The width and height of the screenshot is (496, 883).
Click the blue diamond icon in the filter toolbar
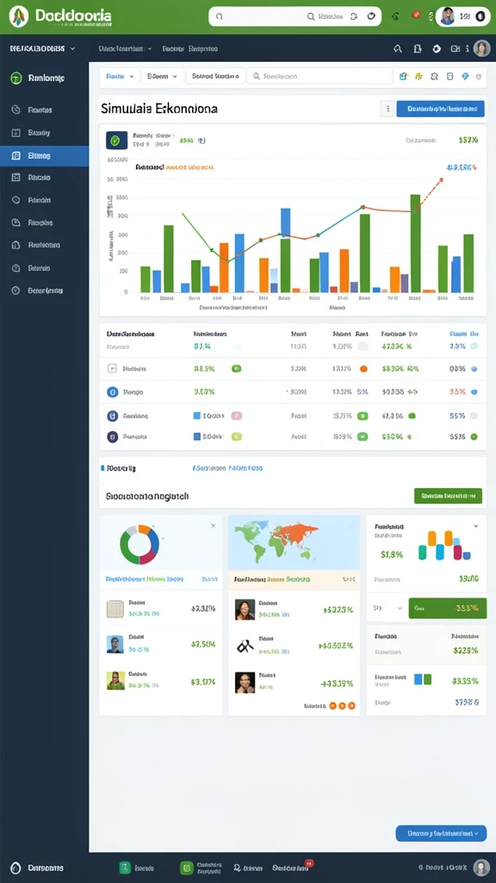click(464, 76)
